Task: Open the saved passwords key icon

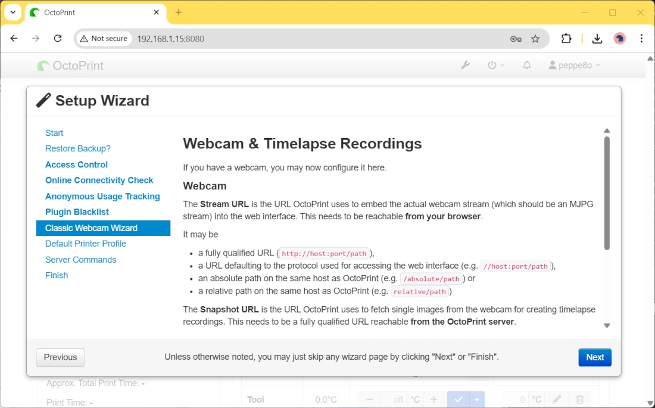Action: point(516,39)
